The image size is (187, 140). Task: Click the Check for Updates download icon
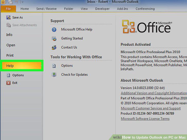click(x=54, y=75)
